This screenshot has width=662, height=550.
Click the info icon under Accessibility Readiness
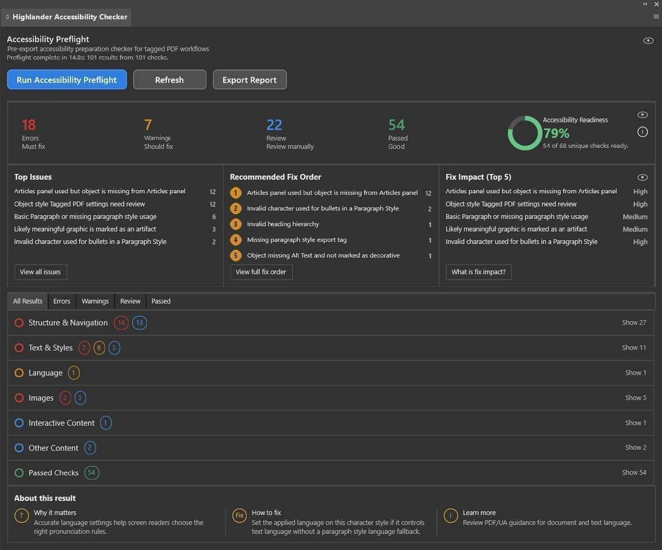tap(642, 132)
